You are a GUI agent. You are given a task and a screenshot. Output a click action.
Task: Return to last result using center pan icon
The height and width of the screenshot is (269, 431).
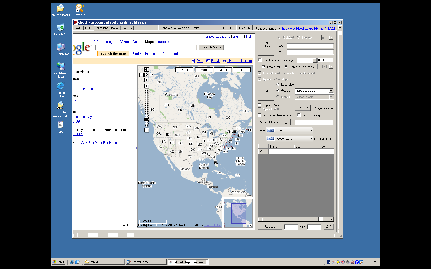pyautogui.click(x=146, y=75)
